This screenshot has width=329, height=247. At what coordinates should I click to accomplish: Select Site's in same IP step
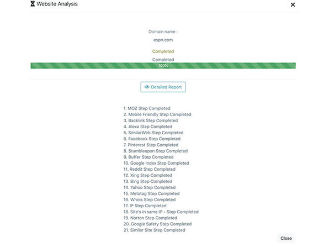(161, 212)
